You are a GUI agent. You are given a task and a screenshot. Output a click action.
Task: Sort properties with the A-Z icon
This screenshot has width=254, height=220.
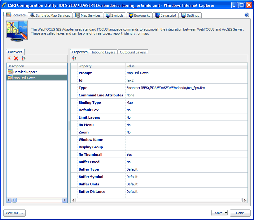click(74, 58)
